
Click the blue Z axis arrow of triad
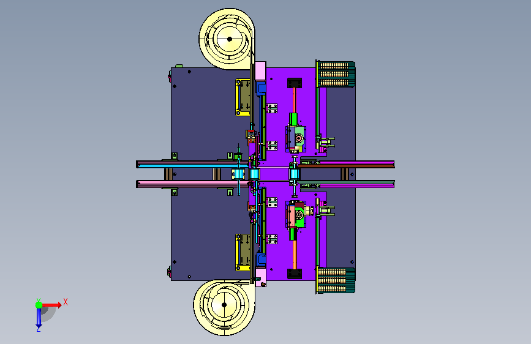(39, 318)
